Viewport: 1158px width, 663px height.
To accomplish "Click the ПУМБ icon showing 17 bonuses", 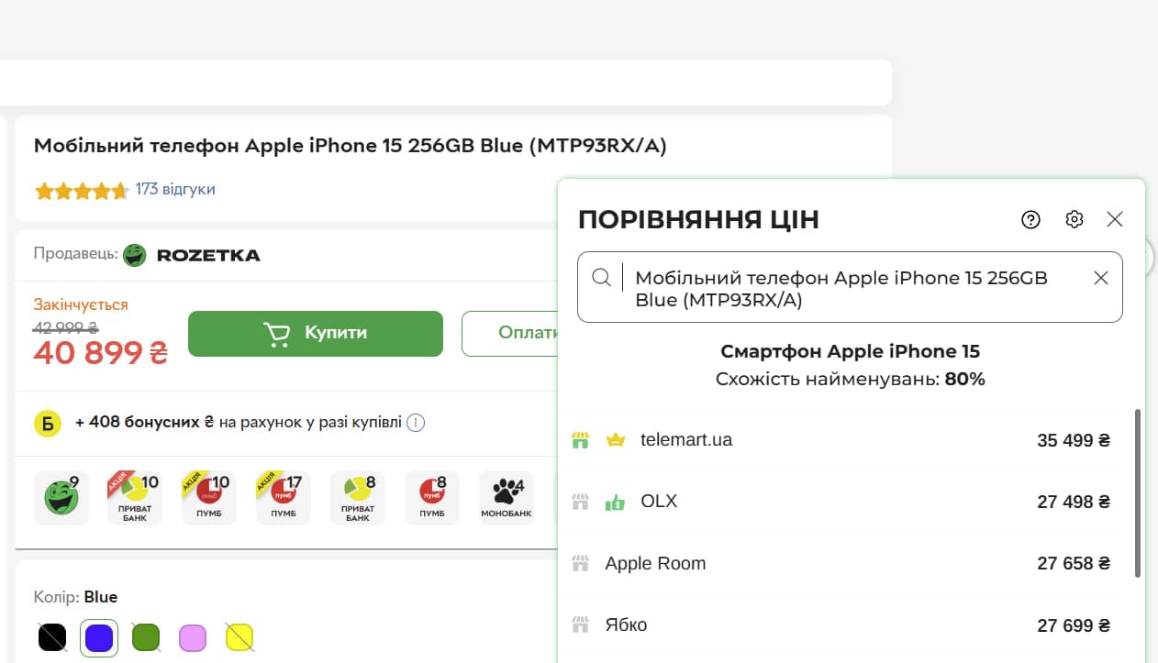I will pyautogui.click(x=283, y=497).
